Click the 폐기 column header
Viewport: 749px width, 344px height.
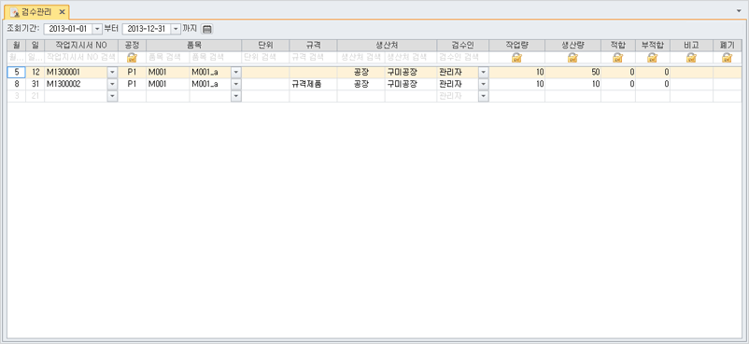(727, 46)
